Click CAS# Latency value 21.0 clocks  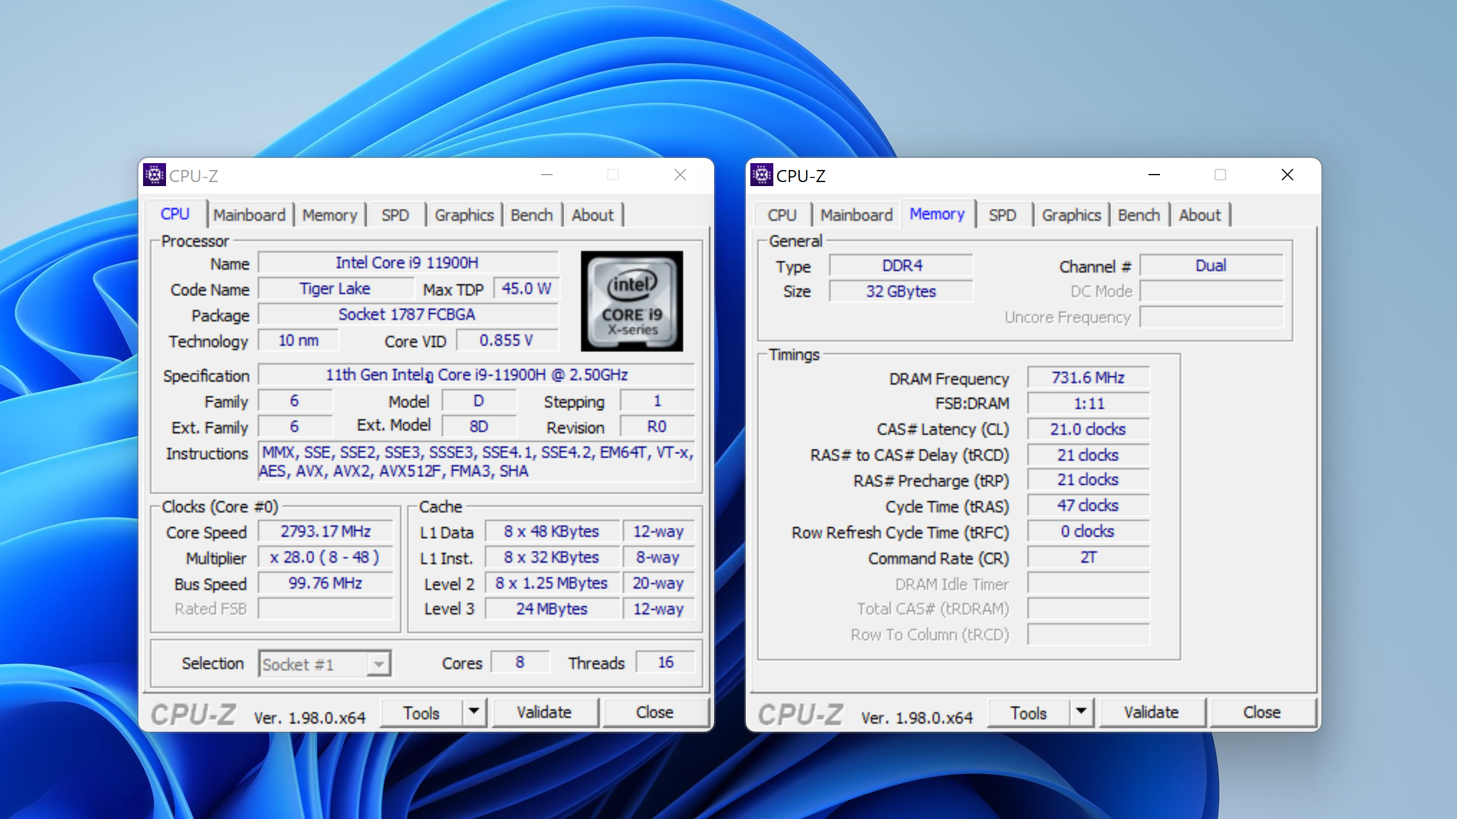tap(1088, 429)
